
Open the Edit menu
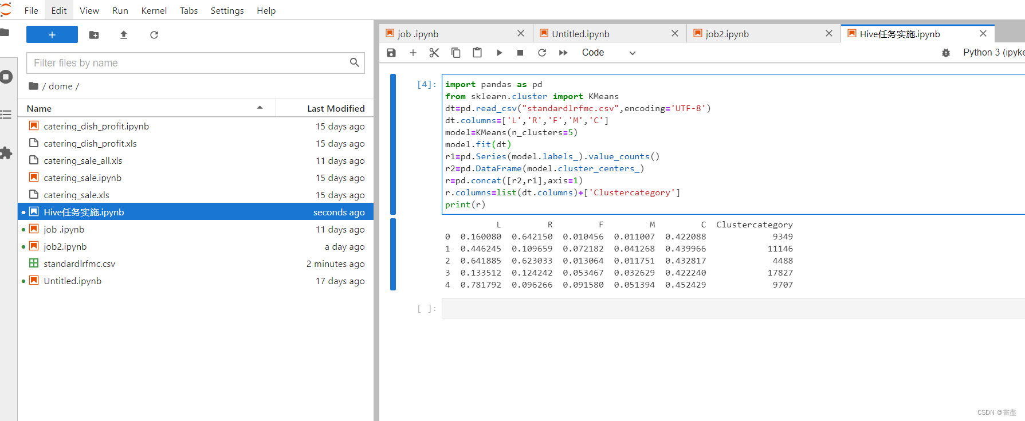[x=59, y=10]
